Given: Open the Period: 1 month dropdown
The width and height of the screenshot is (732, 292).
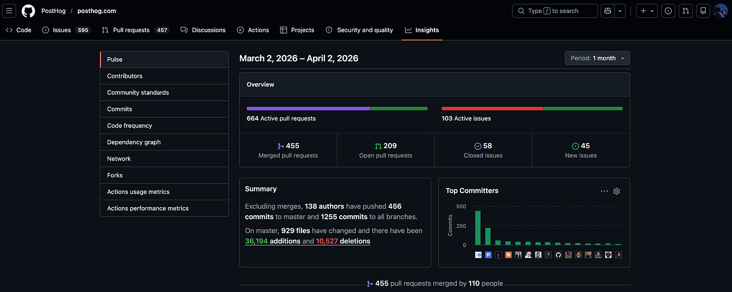Looking at the screenshot, I should [x=597, y=58].
